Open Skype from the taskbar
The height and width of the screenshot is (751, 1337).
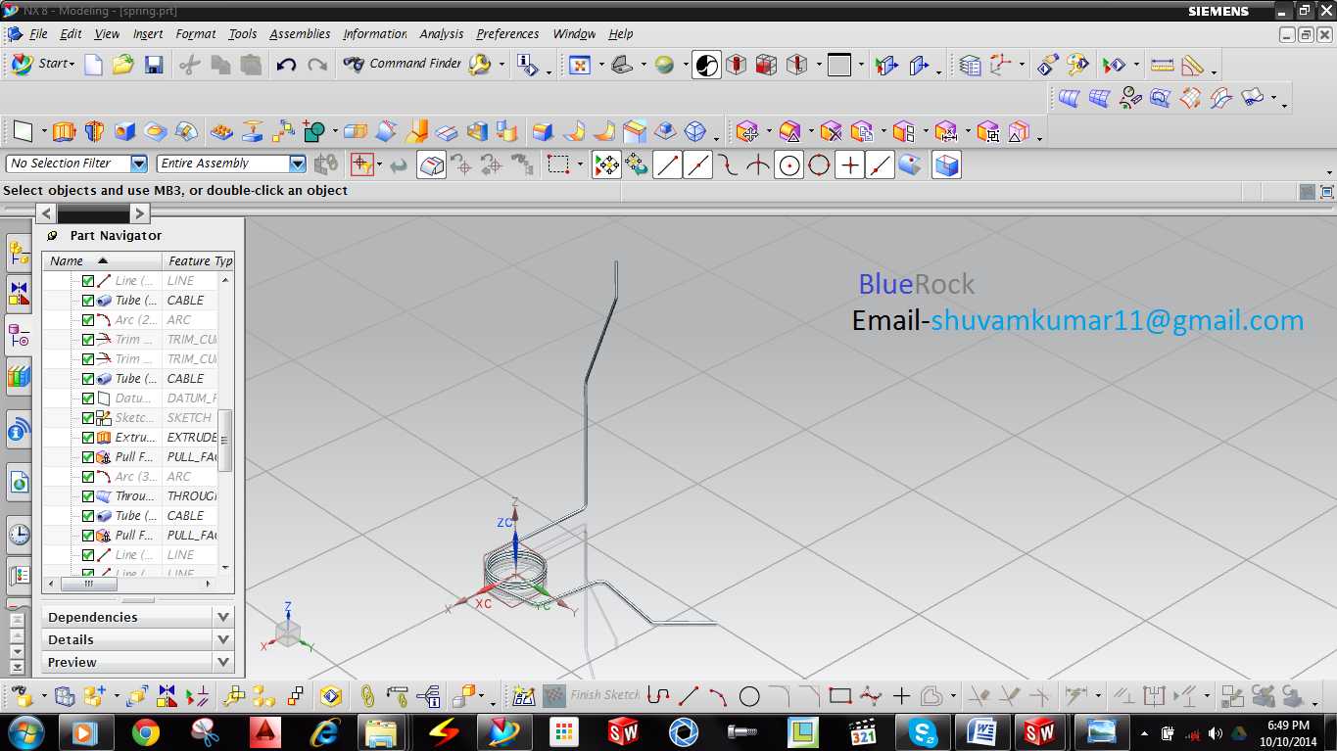(923, 732)
